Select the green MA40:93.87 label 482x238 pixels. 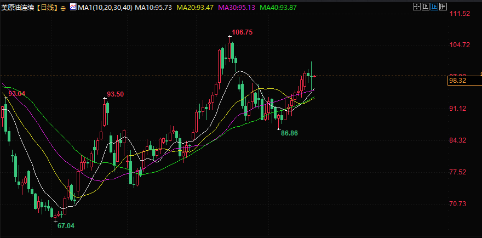[278, 7]
